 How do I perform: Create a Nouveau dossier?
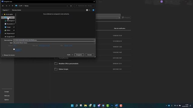click(17, 10)
